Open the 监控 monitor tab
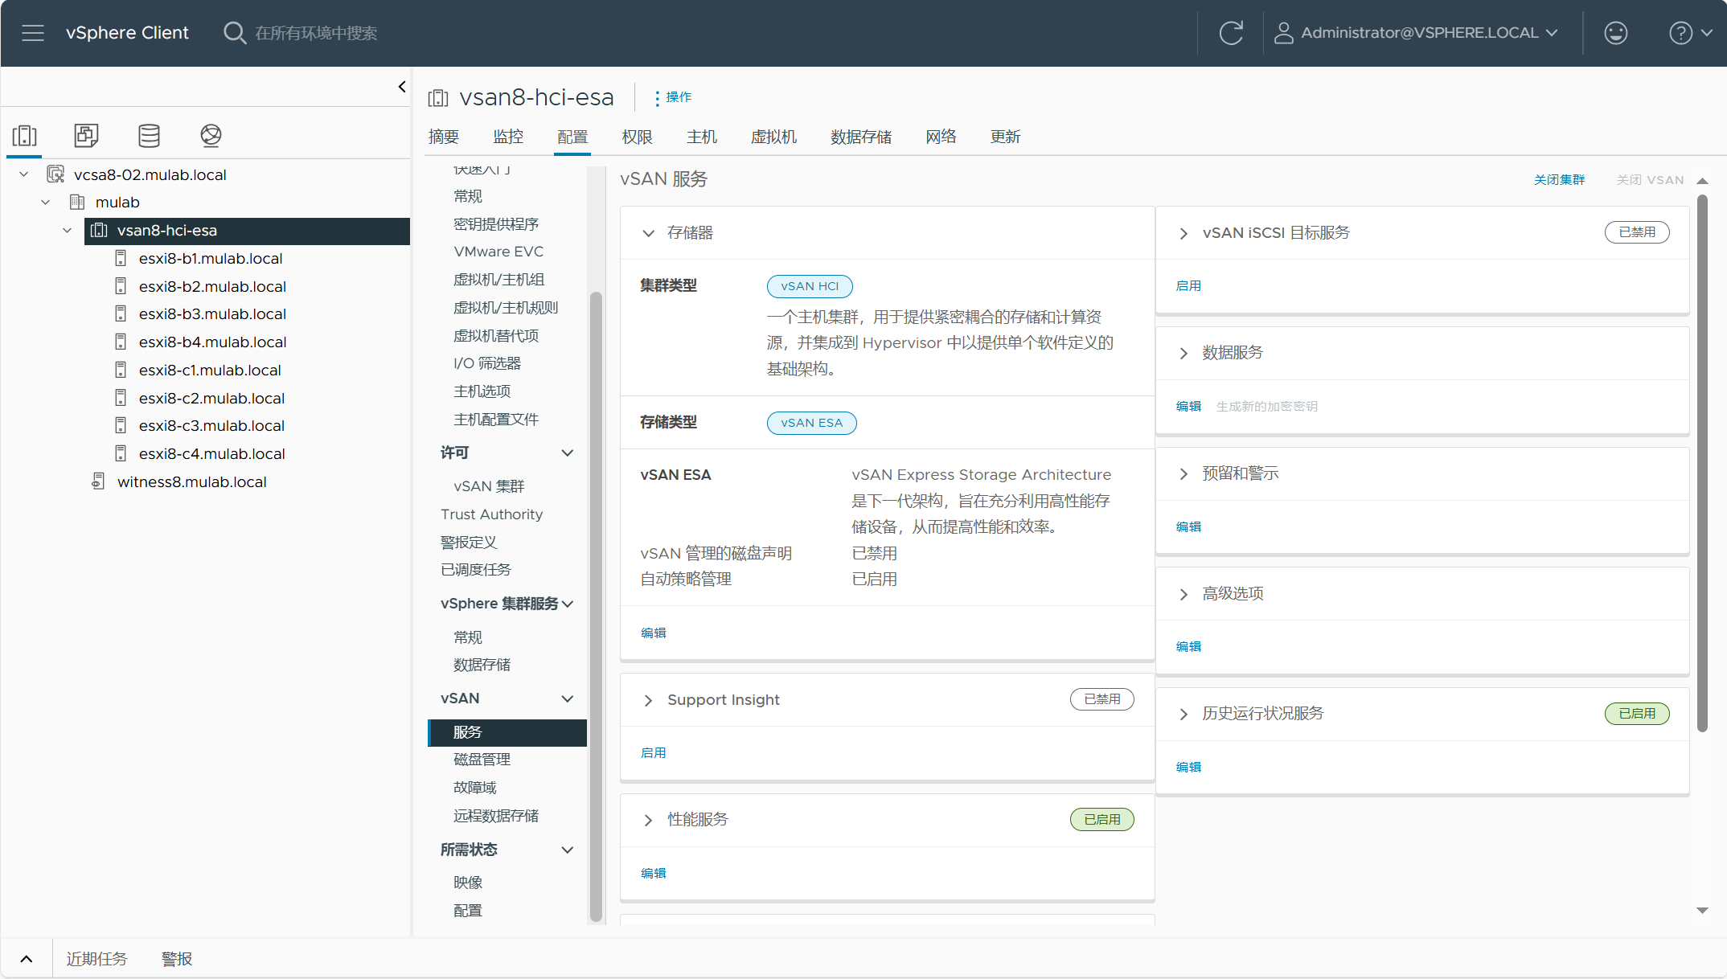Image resolution: width=1727 pixels, height=979 pixels. pos(508,137)
